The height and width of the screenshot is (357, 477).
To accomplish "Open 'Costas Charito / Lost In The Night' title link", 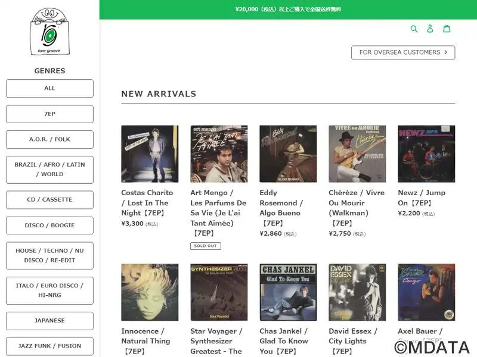I will 147,203.
